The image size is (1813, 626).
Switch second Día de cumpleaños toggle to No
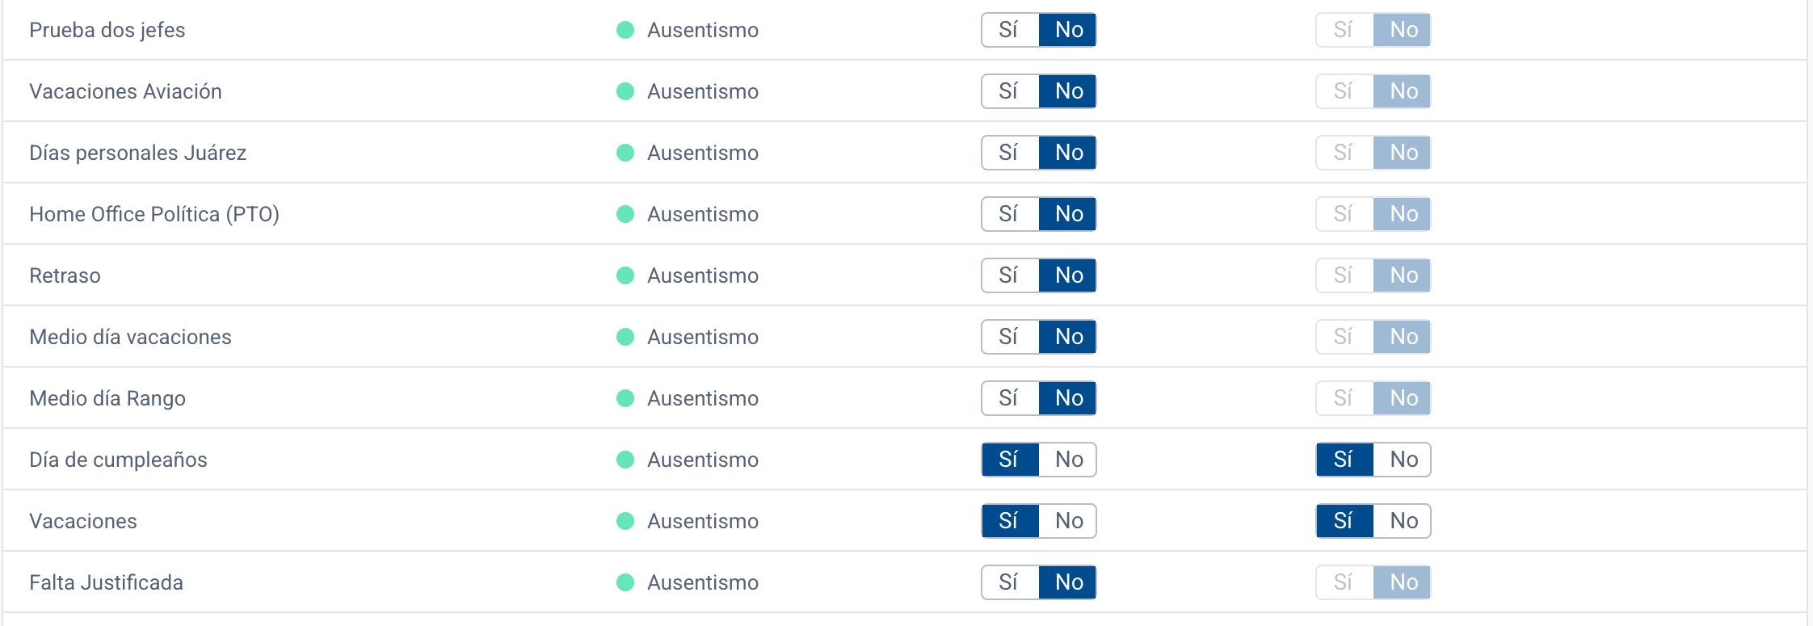[x=1403, y=460]
